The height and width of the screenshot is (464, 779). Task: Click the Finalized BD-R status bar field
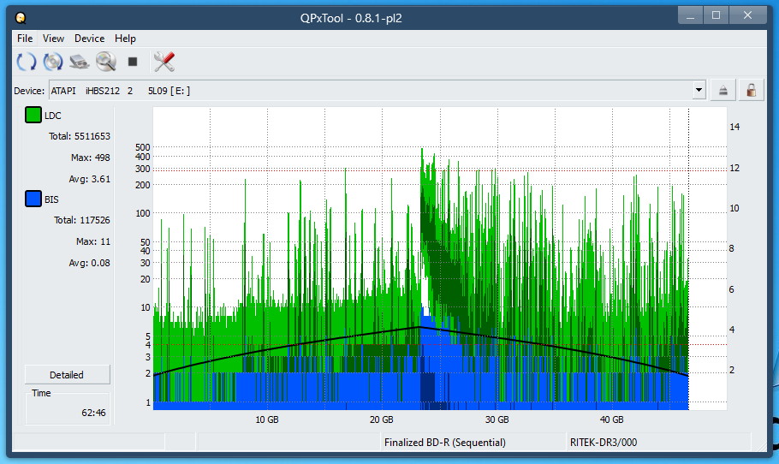445,443
